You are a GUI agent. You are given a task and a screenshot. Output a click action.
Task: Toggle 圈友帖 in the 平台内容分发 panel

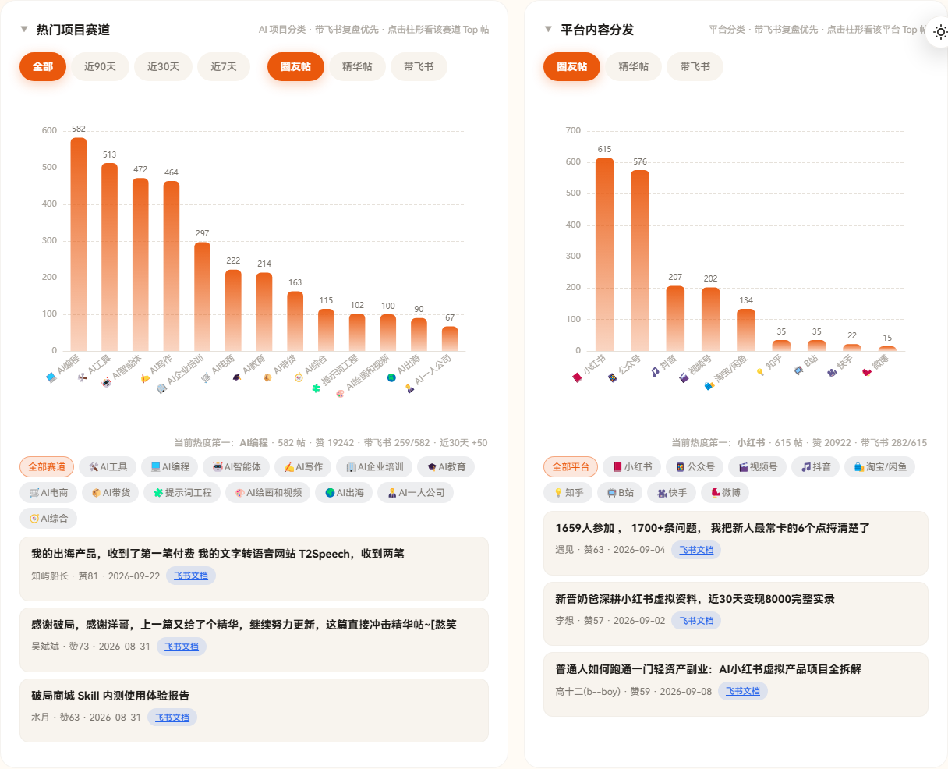[x=571, y=66]
